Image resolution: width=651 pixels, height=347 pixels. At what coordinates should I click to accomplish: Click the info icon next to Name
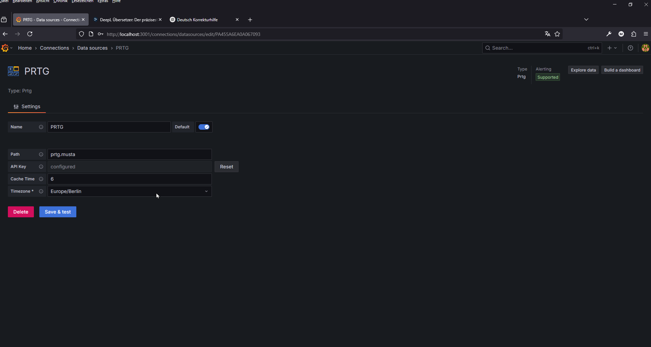pos(41,127)
